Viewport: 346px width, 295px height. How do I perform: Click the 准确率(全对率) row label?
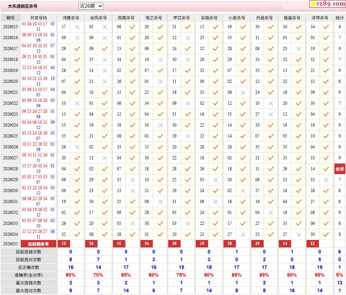pos(29,275)
